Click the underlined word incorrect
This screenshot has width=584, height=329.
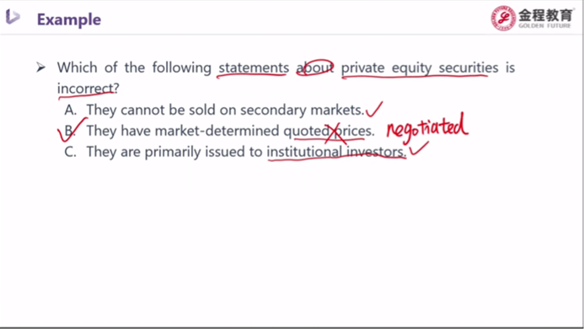(x=85, y=89)
